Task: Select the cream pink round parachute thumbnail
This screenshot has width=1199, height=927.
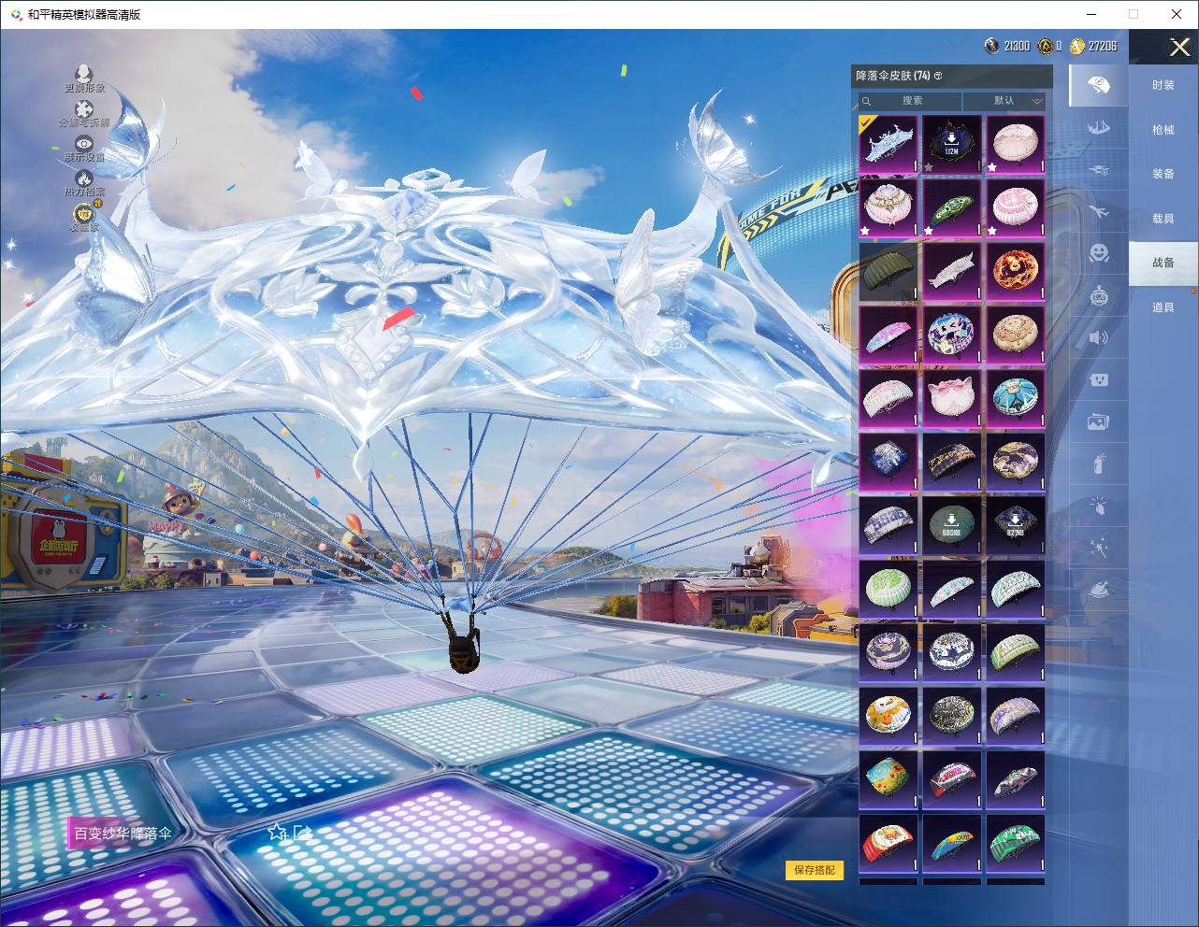Action: coord(1016,145)
